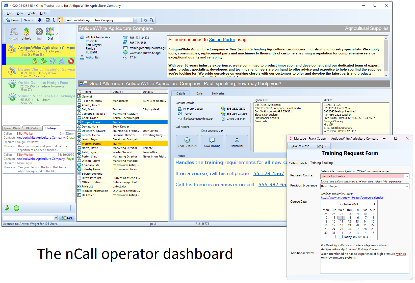Open the File menu
This screenshot has height=283, width=415.
10,13
